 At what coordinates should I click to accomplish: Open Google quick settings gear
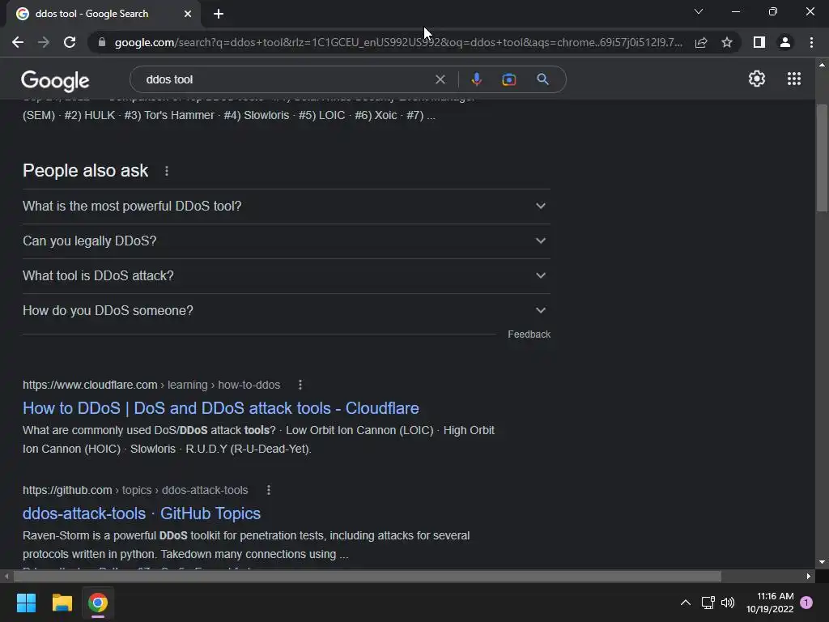[757, 79]
